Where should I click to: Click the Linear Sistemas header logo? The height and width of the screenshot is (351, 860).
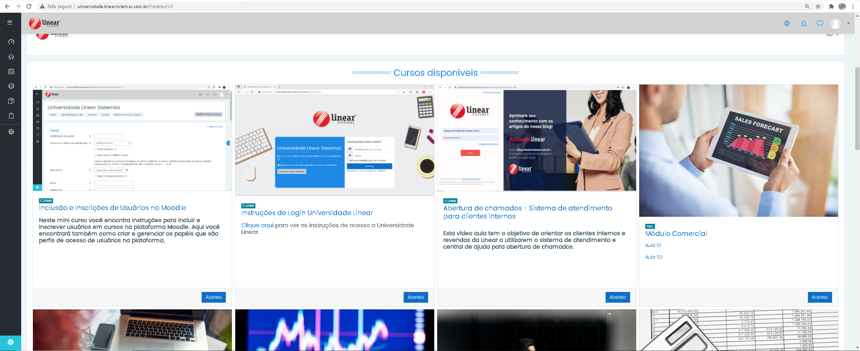[44, 23]
